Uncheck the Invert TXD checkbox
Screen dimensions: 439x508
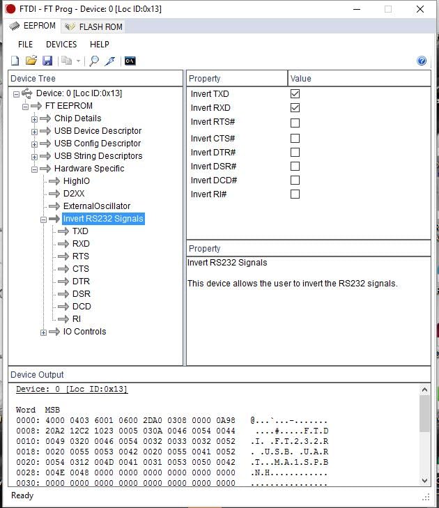(x=295, y=93)
